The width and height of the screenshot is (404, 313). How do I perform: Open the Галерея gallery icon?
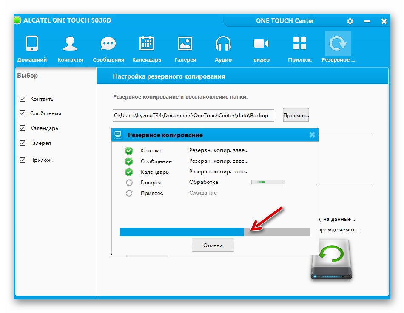tap(185, 43)
